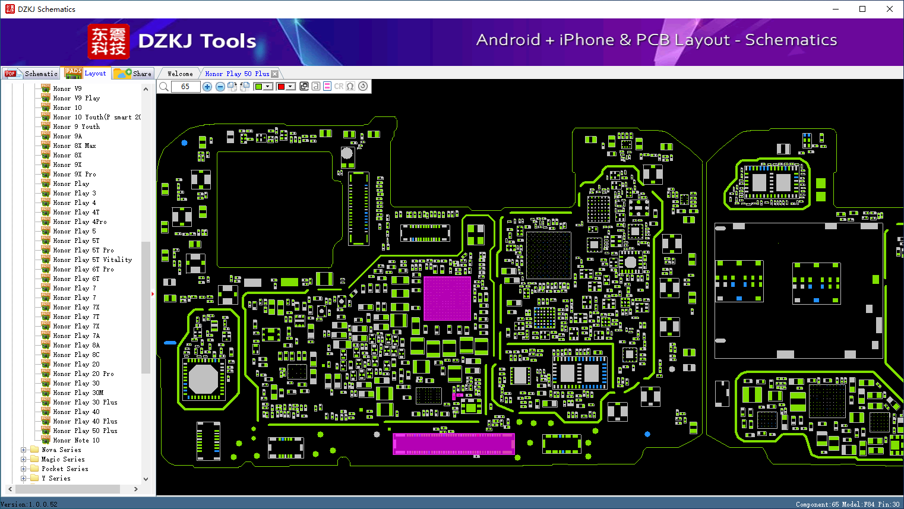The width and height of the screenshot is (904, 509).
Task: Click the folder icon for Nova Series
Action: 34,450
